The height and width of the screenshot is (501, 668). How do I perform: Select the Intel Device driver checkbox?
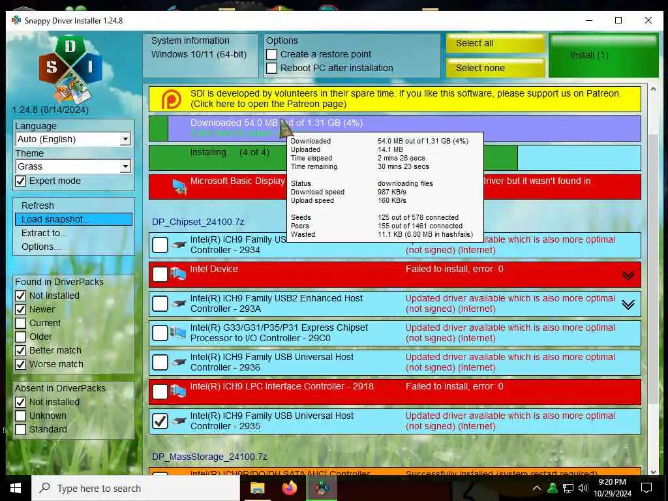pyautogui.click(x=160, y=275)
